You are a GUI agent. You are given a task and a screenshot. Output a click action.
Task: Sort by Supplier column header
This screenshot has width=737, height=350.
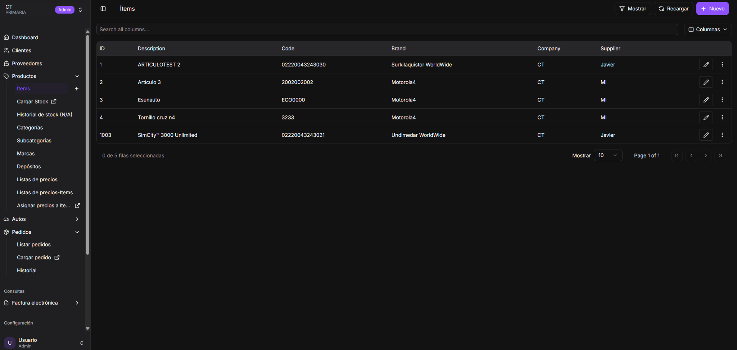pos(610,49)
